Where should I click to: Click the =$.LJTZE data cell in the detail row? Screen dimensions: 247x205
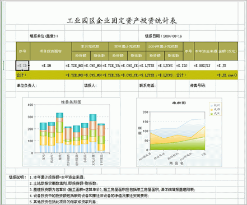(x=147, y=66)
